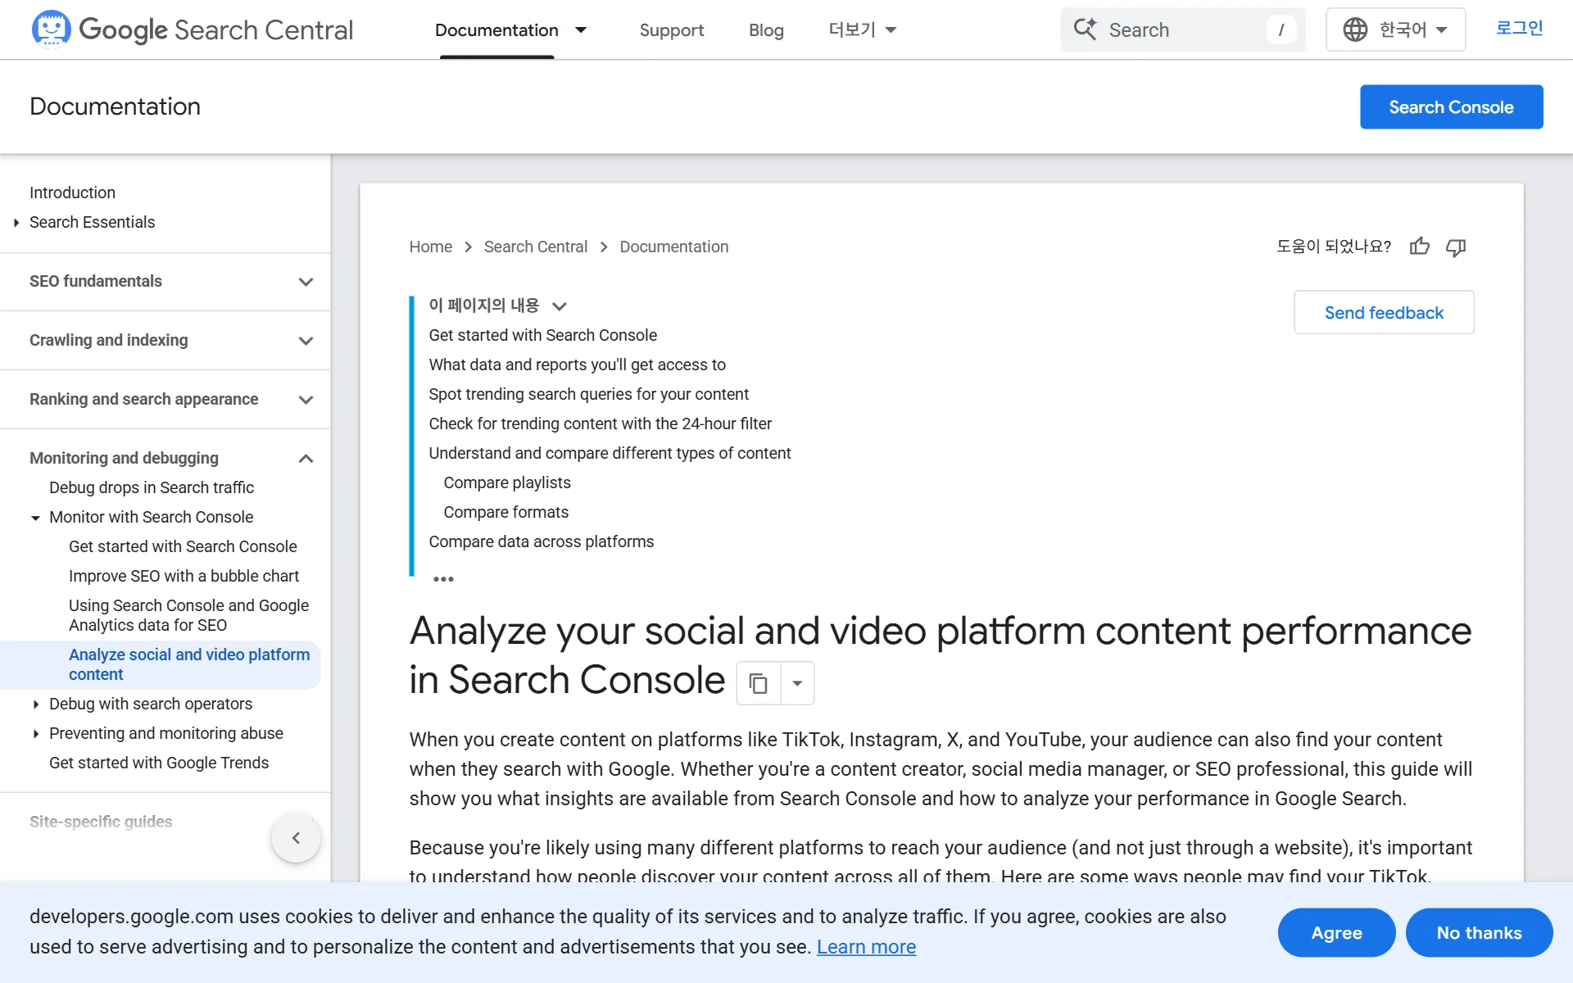The image size is (1573, 983).
Task: Open the copy page options dropdown
Action: coord(797,682)
